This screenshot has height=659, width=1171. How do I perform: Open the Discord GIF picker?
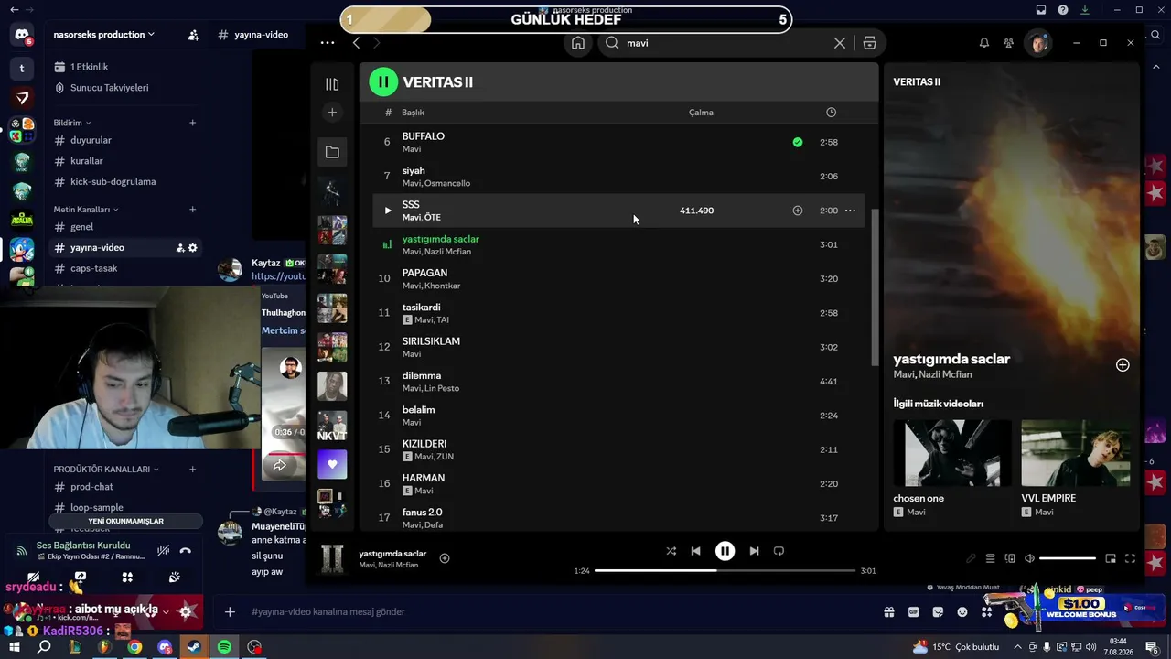913,611
